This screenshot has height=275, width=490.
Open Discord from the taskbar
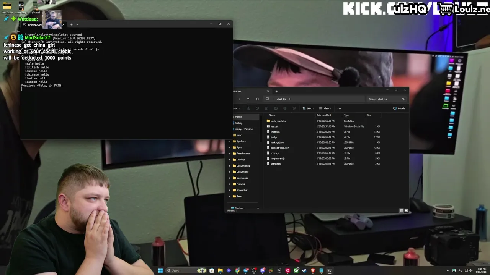(x=263, y=270)
